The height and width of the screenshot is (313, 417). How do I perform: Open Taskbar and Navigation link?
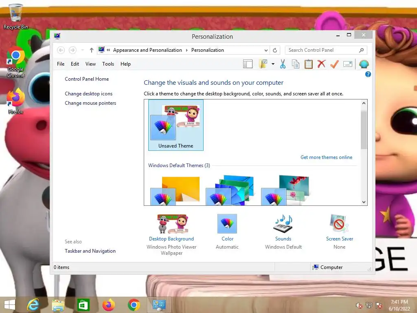(90, 251)
